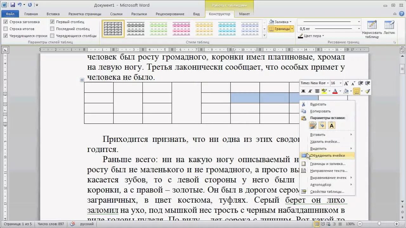Expand the table styles gallery
This screenshot has height=228, width=406.
coord(265,36)
